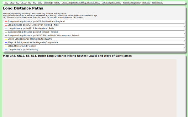Open Dutch Regional Paths in the menu
Image resolution: width=188 pixels, height=117 pixels.
coord(111,2)
